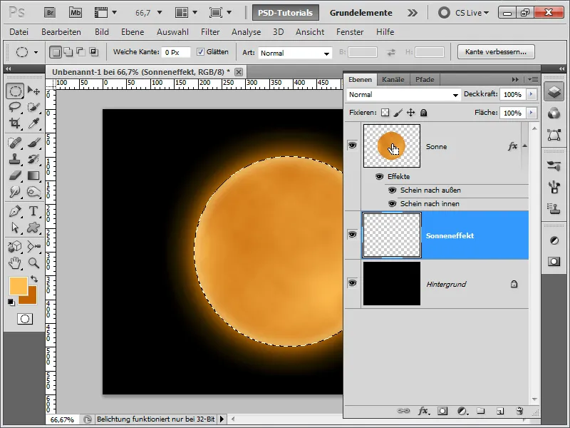The height and width of the screenshot is (428, 570).
Task: Open the Bearbeiten menu
Action: (x=61, y=32)
